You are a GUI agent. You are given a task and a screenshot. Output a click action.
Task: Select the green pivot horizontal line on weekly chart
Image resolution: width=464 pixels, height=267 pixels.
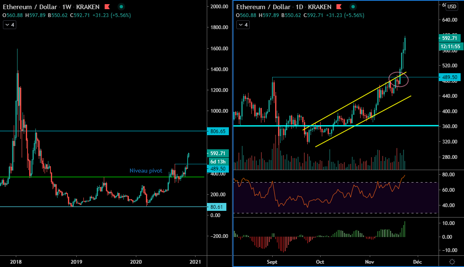83,177
